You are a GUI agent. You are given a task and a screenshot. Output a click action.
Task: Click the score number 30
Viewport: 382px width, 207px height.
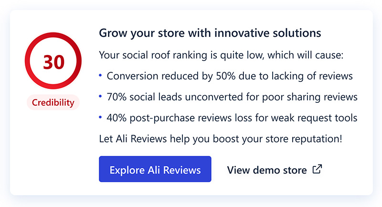click(x=54, y=62)
